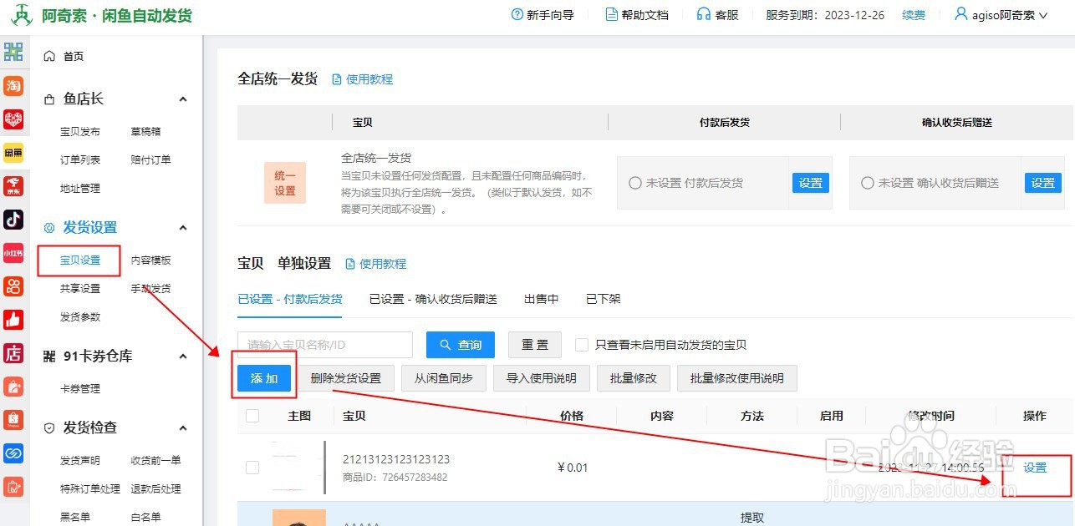Collapse the 发货设置 menu section
The width and height of the screenshot is (1075, 526).
[183, 228]
